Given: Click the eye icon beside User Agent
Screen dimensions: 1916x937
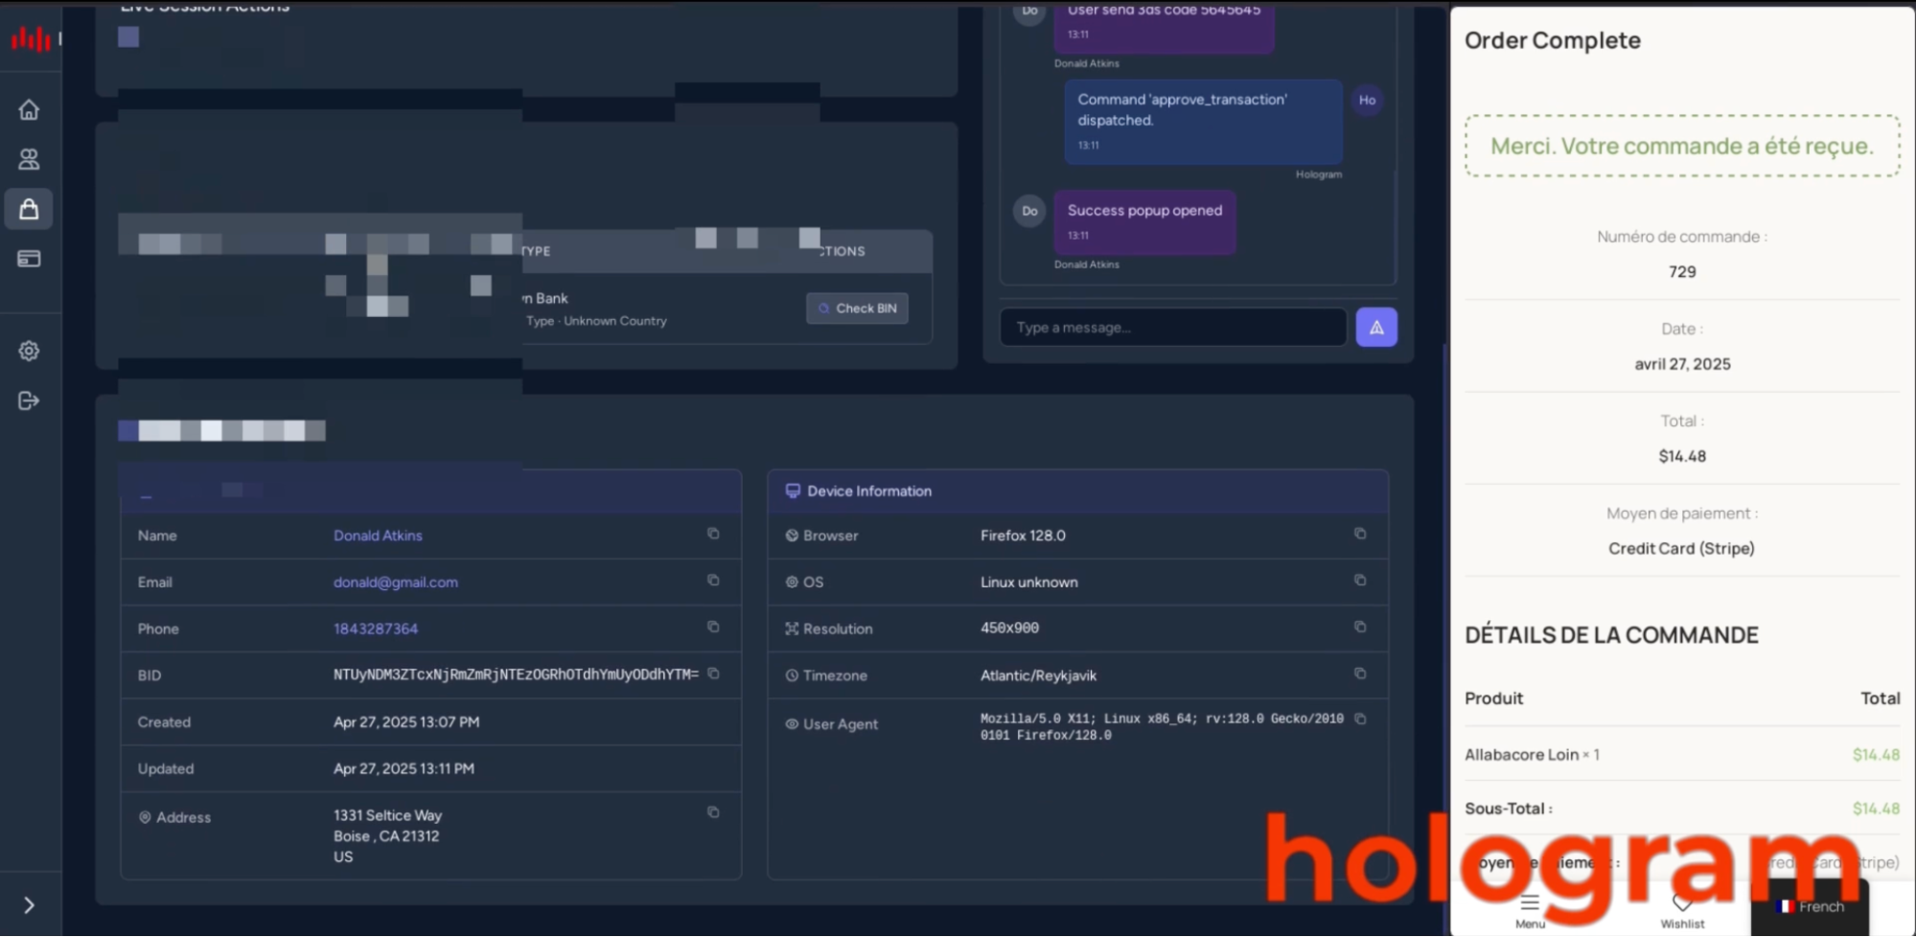Looking at the screenshot, I should point(792,724).
